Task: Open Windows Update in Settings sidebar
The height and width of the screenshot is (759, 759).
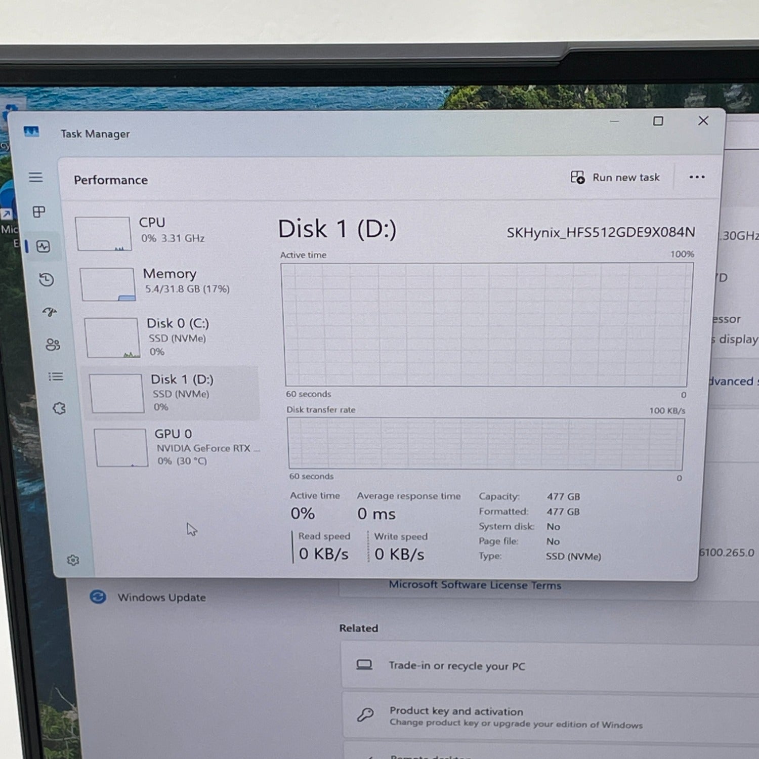Action: [161, 598]
